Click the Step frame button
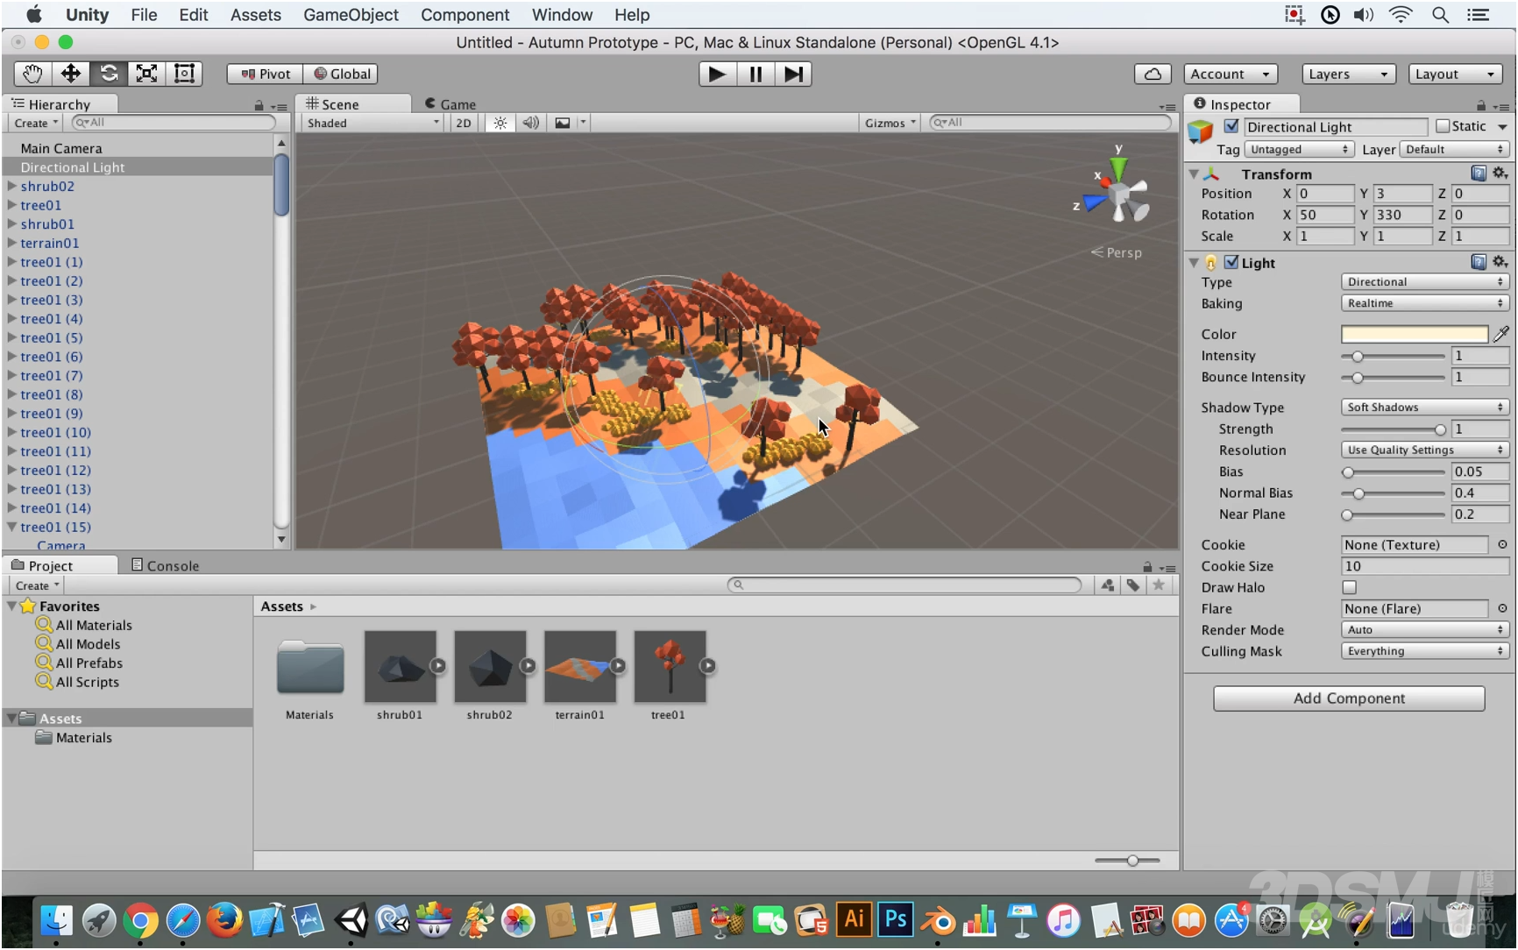The image size is (1518, 950). tap(792, 74)
